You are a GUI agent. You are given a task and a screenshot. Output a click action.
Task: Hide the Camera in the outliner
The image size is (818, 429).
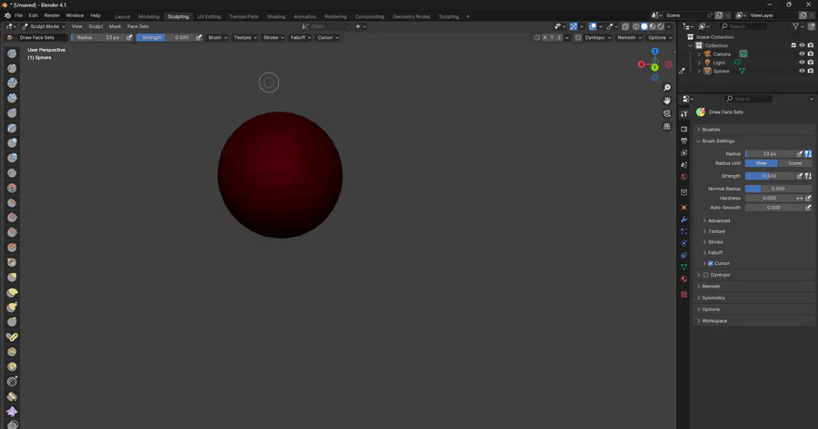click(802, 54)
